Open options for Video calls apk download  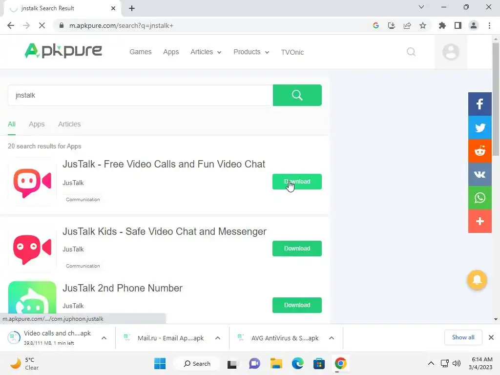tap(104, 338)
